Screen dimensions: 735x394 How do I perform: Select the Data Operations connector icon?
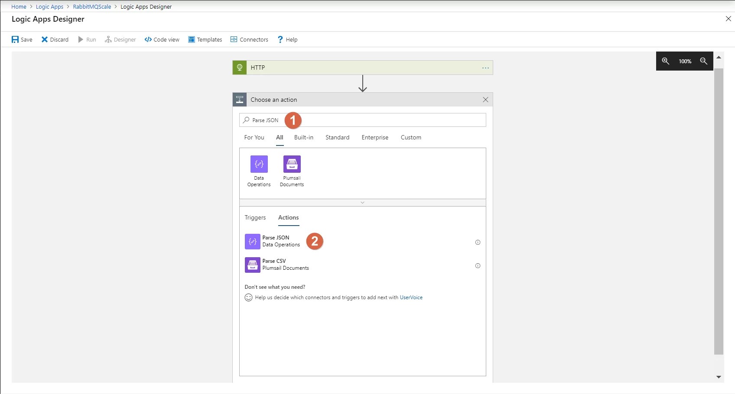[x=259, y=164]
